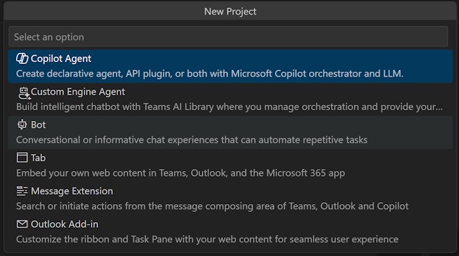Click the Outlook Add-in envelope icon
Screen dimensions: 459x256
[x=22, y=225]
